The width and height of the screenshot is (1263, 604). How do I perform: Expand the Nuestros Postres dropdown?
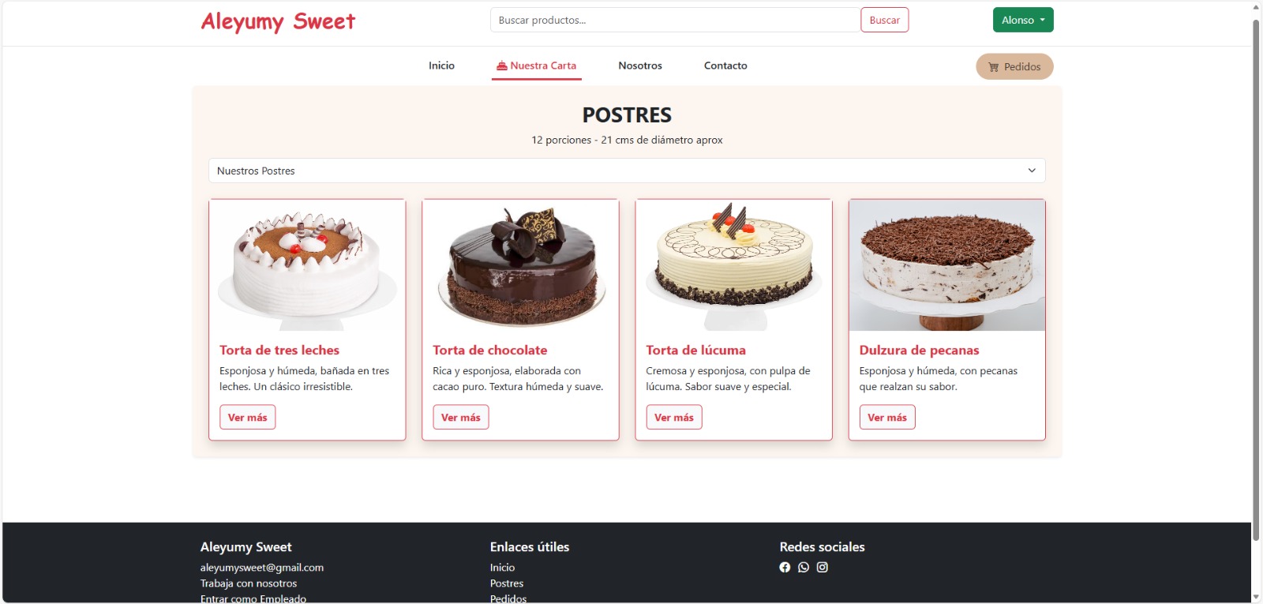pyautogui.click(x=627, y=171)
